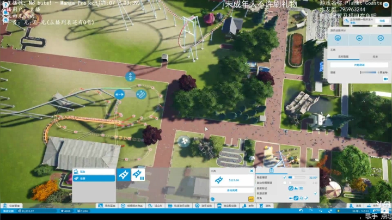
Task: Click the vertical height adjust handle on track
Action: point(130,76)
